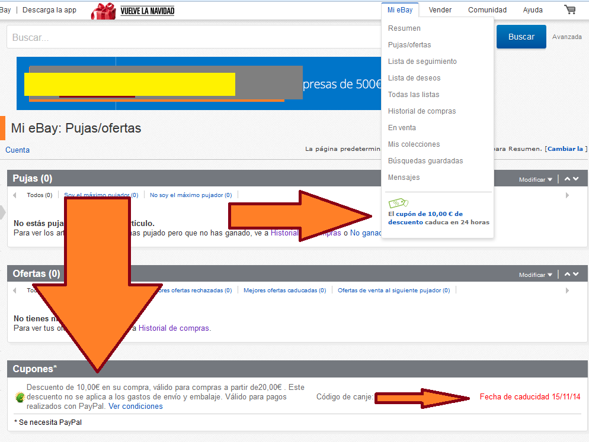Select Resumen from Mi eBay menu
Screen dimensions: 589x442
coord(404,28)
